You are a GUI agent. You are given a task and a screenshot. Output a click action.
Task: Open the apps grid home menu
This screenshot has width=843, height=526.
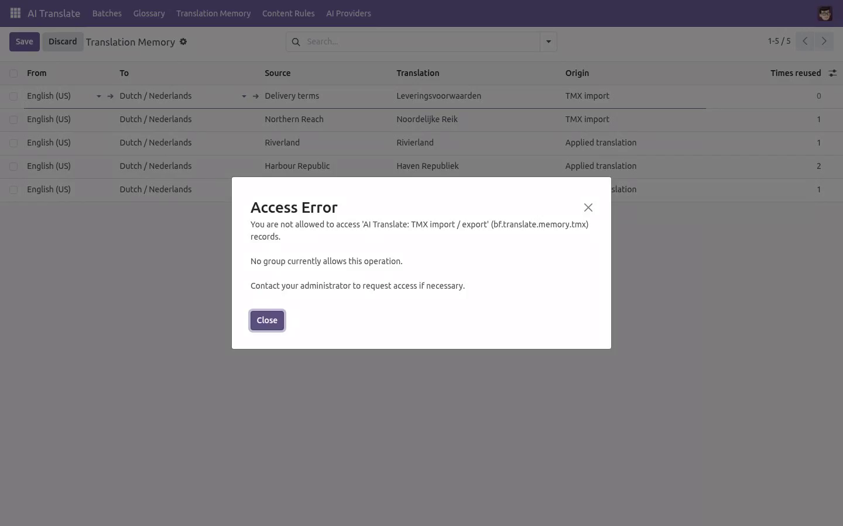pyautogui.click(x=15, y=13)
